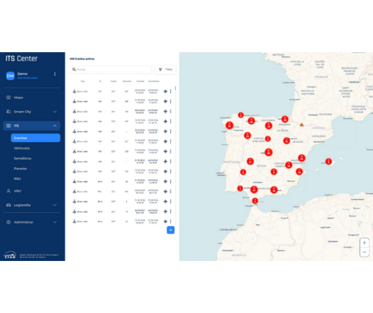Sort by the Vencimiento column header
The height and width of the screenshot is (313, 373).
pos(153,82)
